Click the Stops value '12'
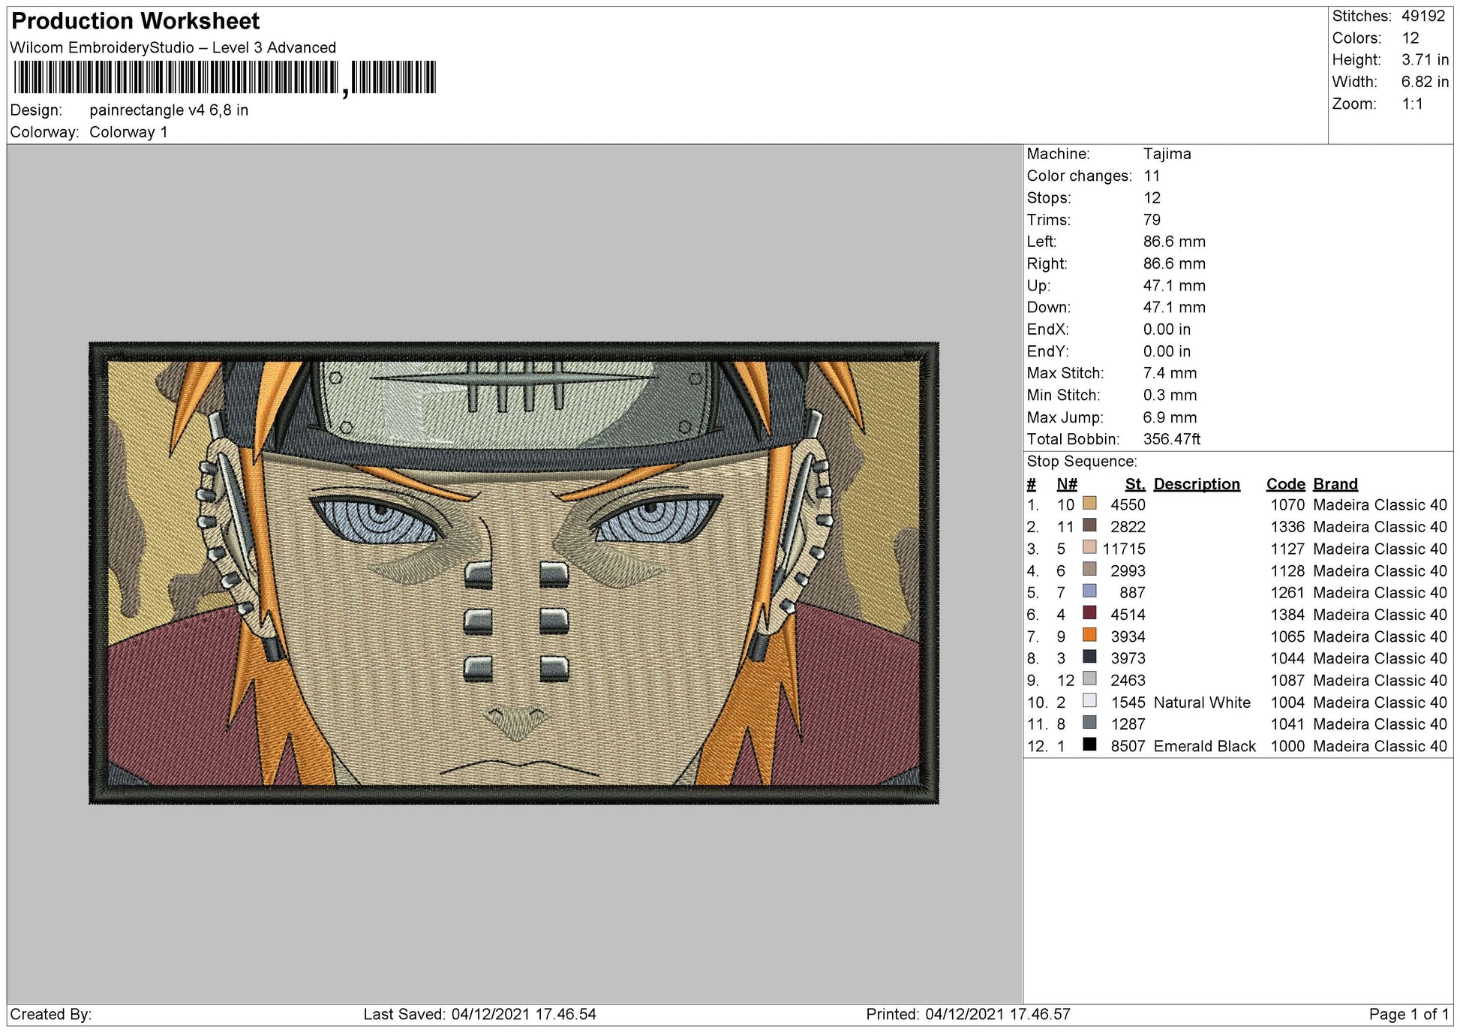 click(x=1152, y=198)
